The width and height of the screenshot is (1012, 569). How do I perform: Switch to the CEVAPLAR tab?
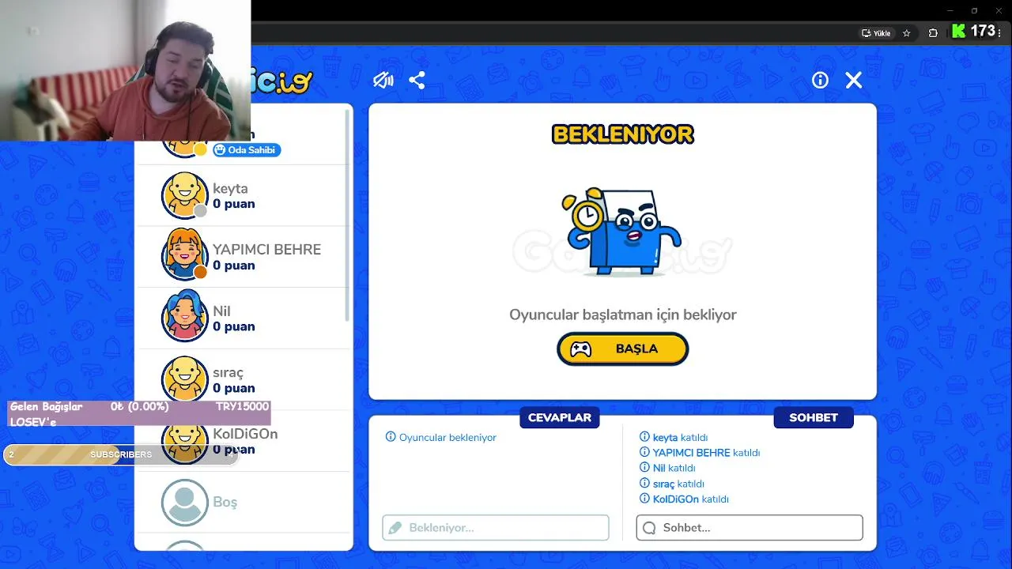pos(560,417)
